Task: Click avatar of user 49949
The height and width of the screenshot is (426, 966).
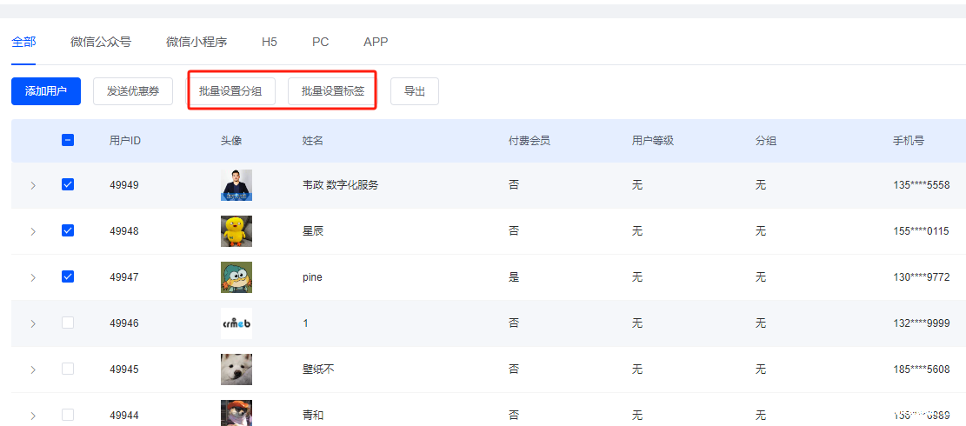Action: click(237, 185)
